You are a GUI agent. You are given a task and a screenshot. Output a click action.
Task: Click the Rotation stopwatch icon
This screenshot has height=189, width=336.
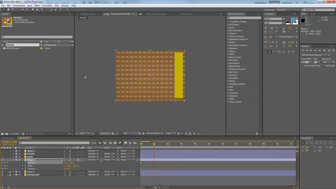[x=23, y=169]
